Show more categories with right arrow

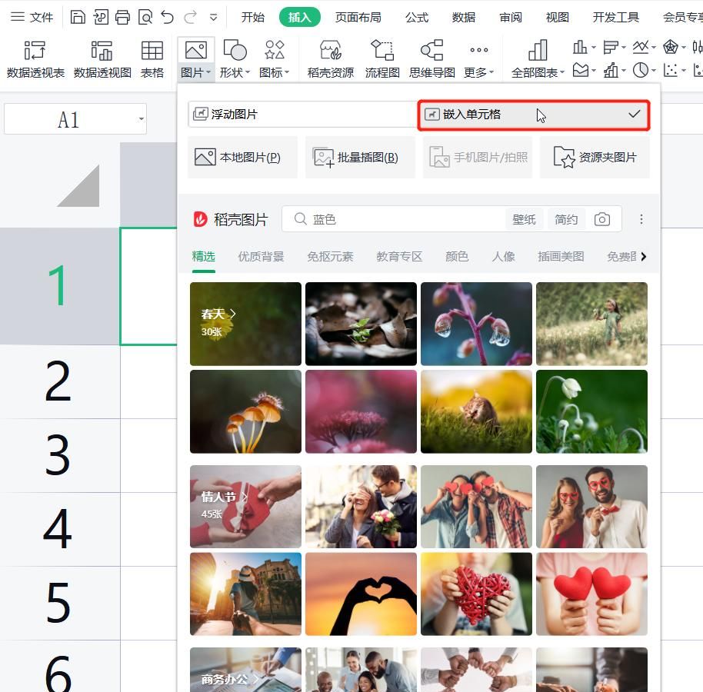click(x=643, y=256)
